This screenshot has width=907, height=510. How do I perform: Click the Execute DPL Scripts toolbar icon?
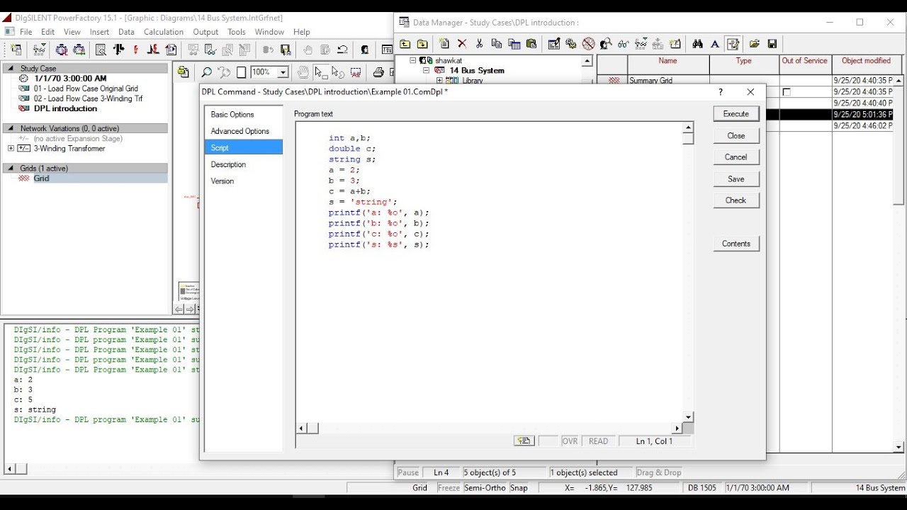point(171,50)
